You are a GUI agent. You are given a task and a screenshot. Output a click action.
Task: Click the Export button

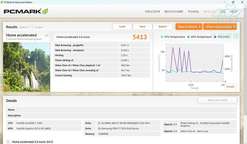163,27
